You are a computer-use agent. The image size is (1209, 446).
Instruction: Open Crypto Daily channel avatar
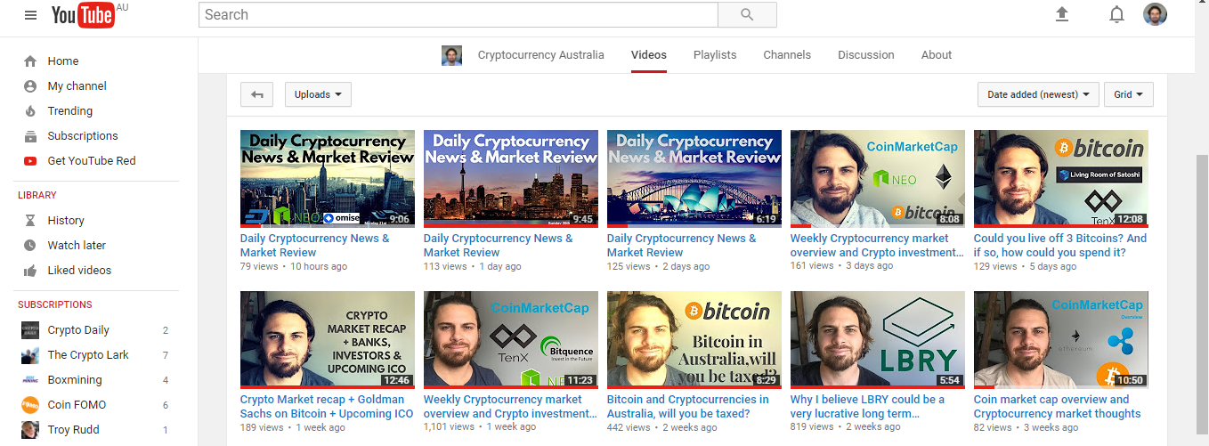pos(30,330)
